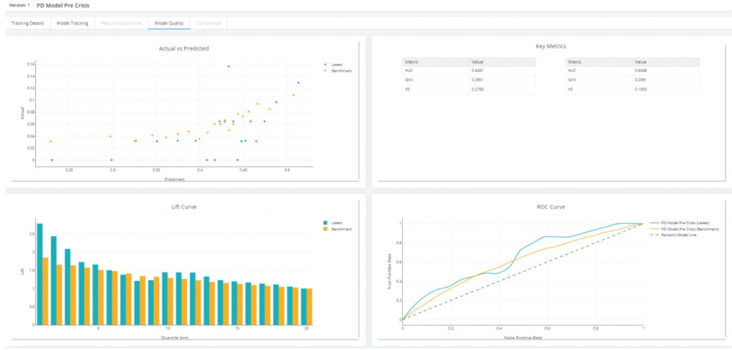Select the Feature Importance tab

coord(121,23)
